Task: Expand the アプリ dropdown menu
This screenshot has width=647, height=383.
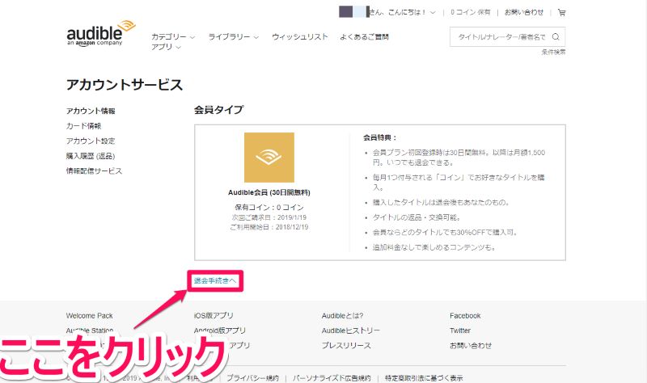Action: (166, 47)
